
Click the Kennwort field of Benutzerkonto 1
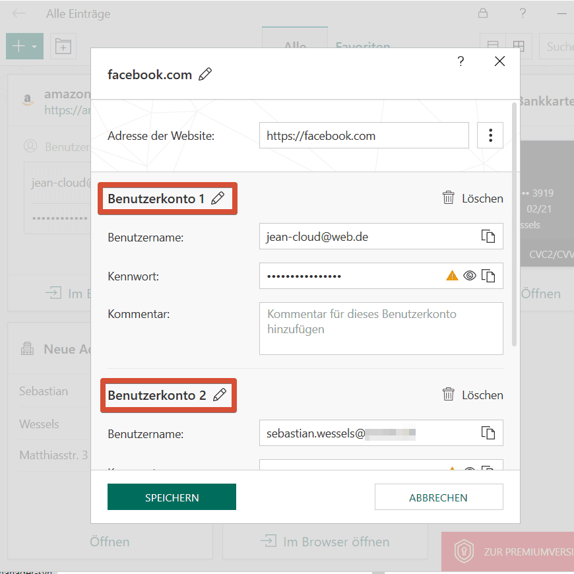381,276
